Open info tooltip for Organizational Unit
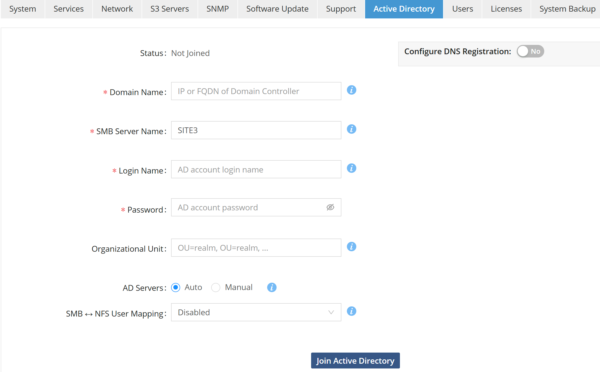The image size is (600, 372). coord(351,247)
